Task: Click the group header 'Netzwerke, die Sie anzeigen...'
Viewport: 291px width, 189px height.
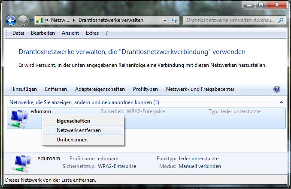Action: (x=84, y=102)
